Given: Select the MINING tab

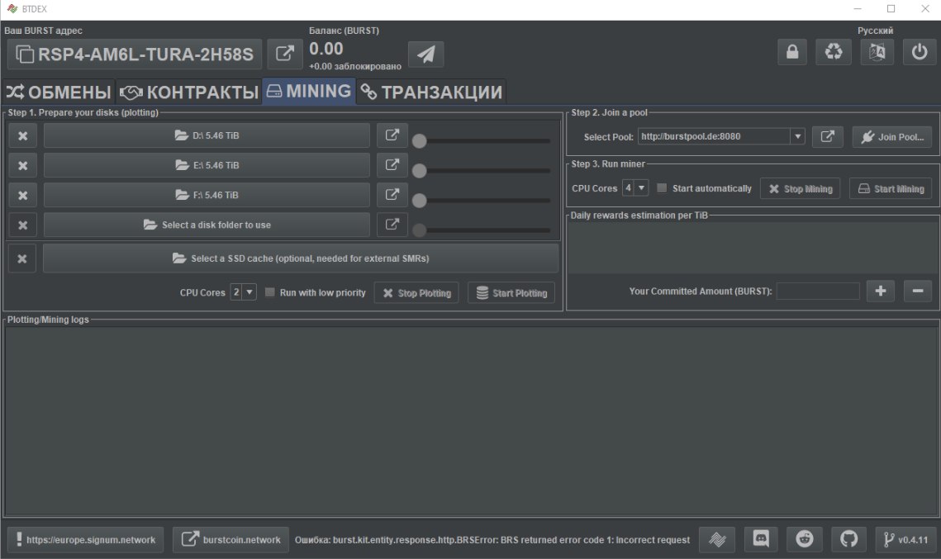Looking at the screenshot, I should pos(309,91).
